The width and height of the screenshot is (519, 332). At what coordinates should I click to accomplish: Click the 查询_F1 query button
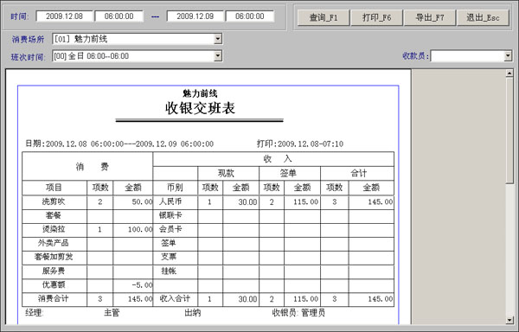(324, 17)
